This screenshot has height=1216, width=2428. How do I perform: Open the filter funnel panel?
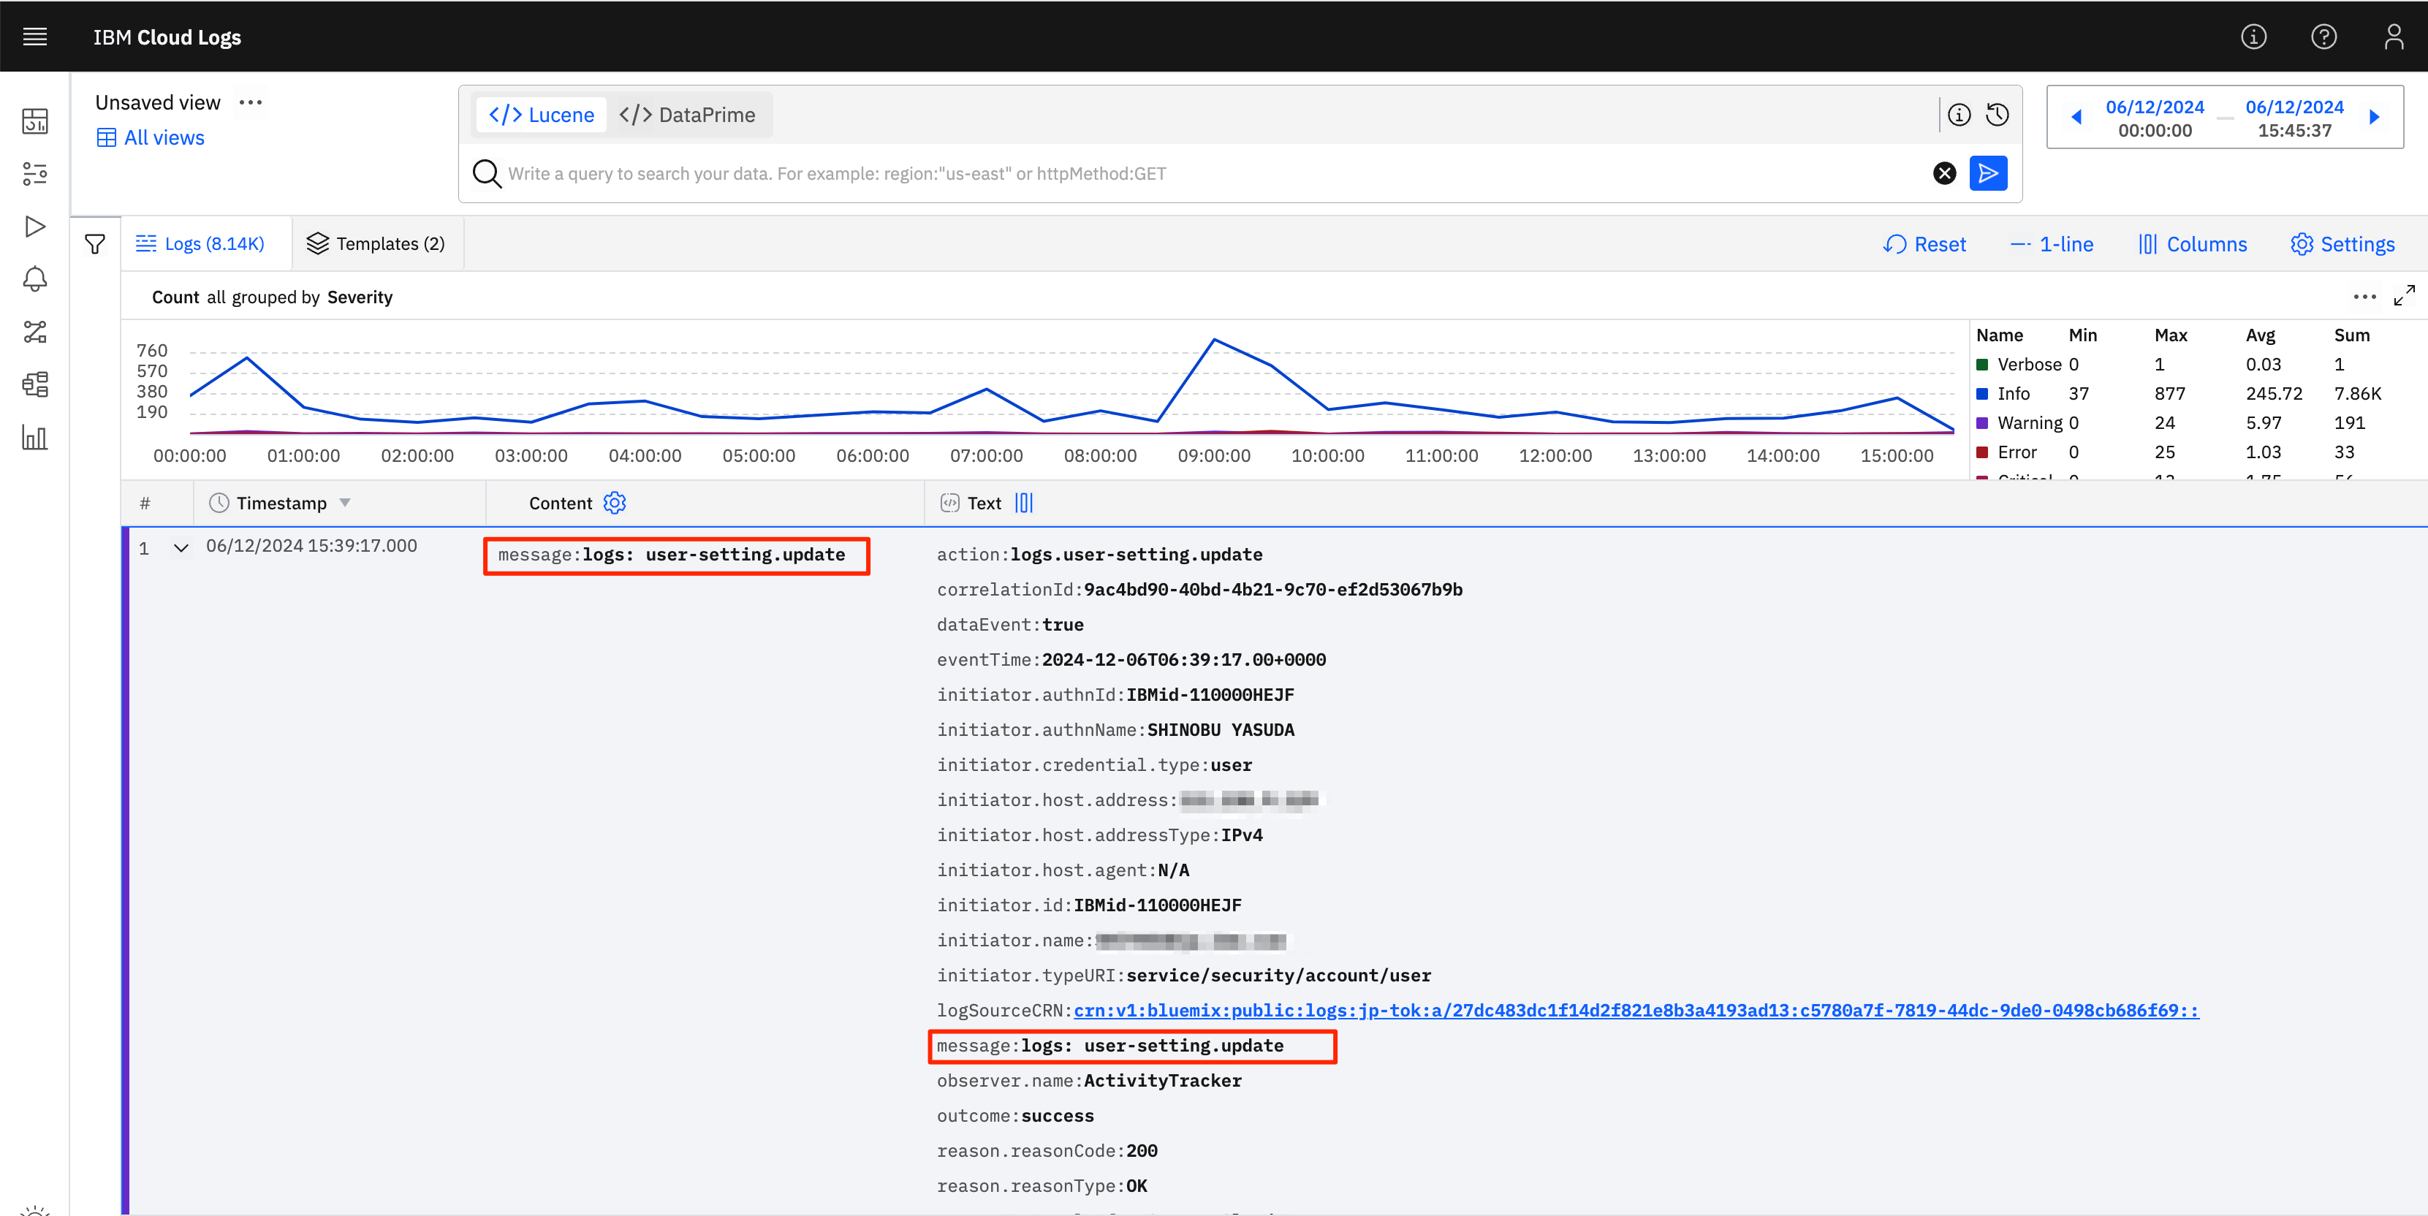tap(95, 245)
